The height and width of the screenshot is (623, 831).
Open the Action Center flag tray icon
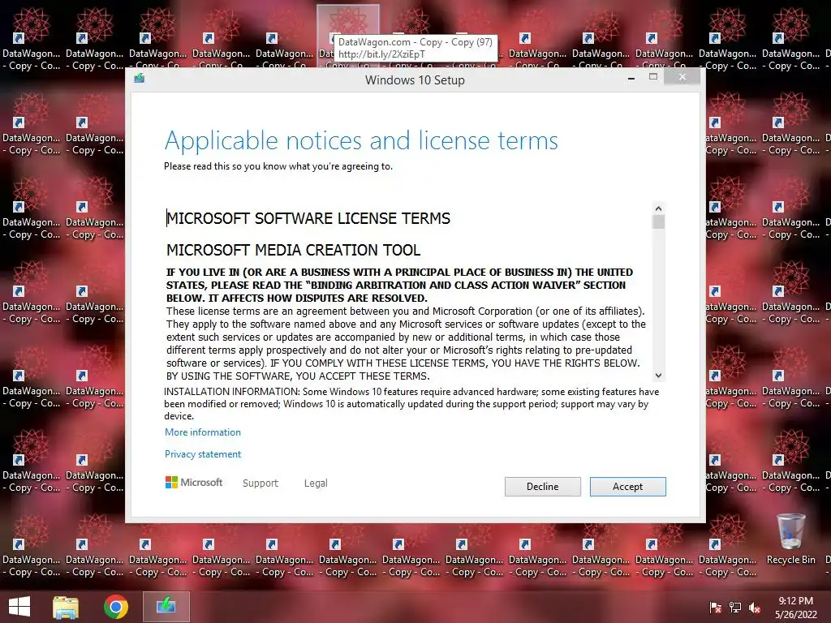(x=715, y=607)
